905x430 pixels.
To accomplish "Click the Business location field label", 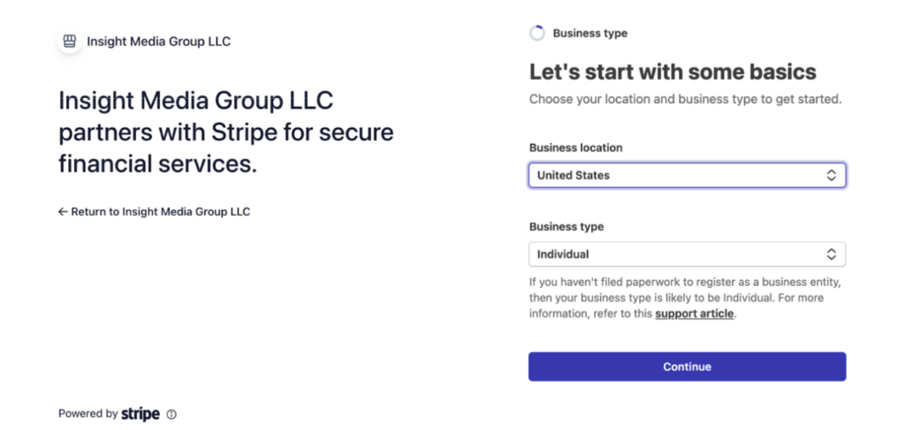I will (575, 147).
